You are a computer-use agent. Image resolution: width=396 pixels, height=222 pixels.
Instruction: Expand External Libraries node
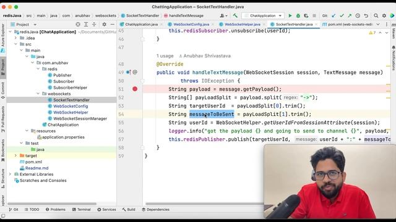(x=10, y=174)
